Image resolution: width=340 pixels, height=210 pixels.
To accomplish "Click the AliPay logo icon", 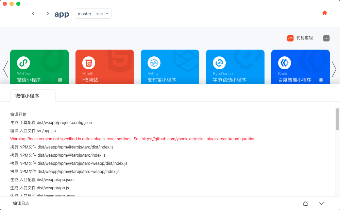I will click(154, 63).
